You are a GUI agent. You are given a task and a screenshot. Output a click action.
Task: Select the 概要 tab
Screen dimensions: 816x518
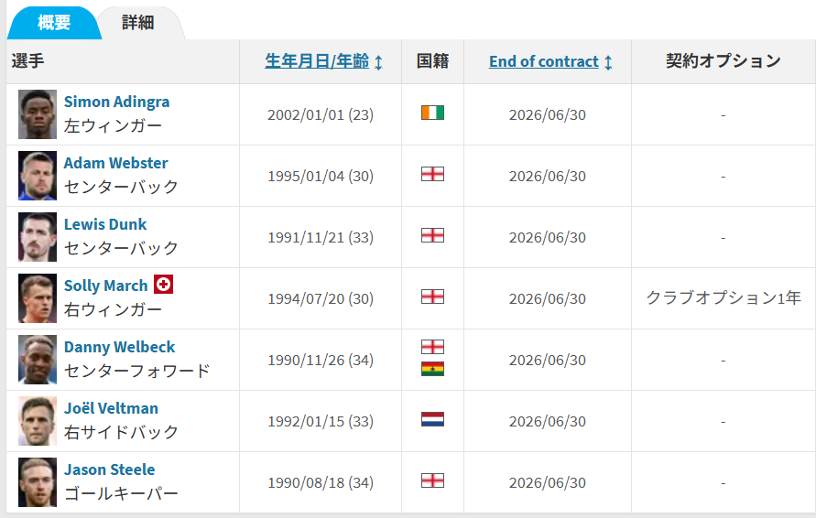tap(54, 23)
